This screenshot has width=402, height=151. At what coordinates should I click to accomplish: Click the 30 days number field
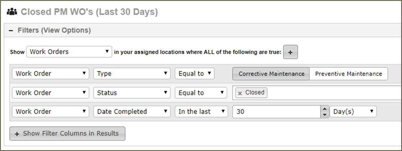[276, 112]
